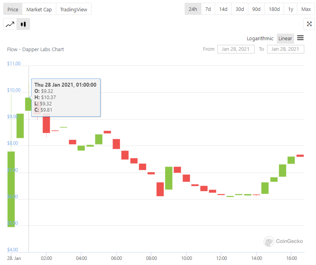Screen dimensions: 316x265
Task: Select 90d time range
Action: click(256, 9)
